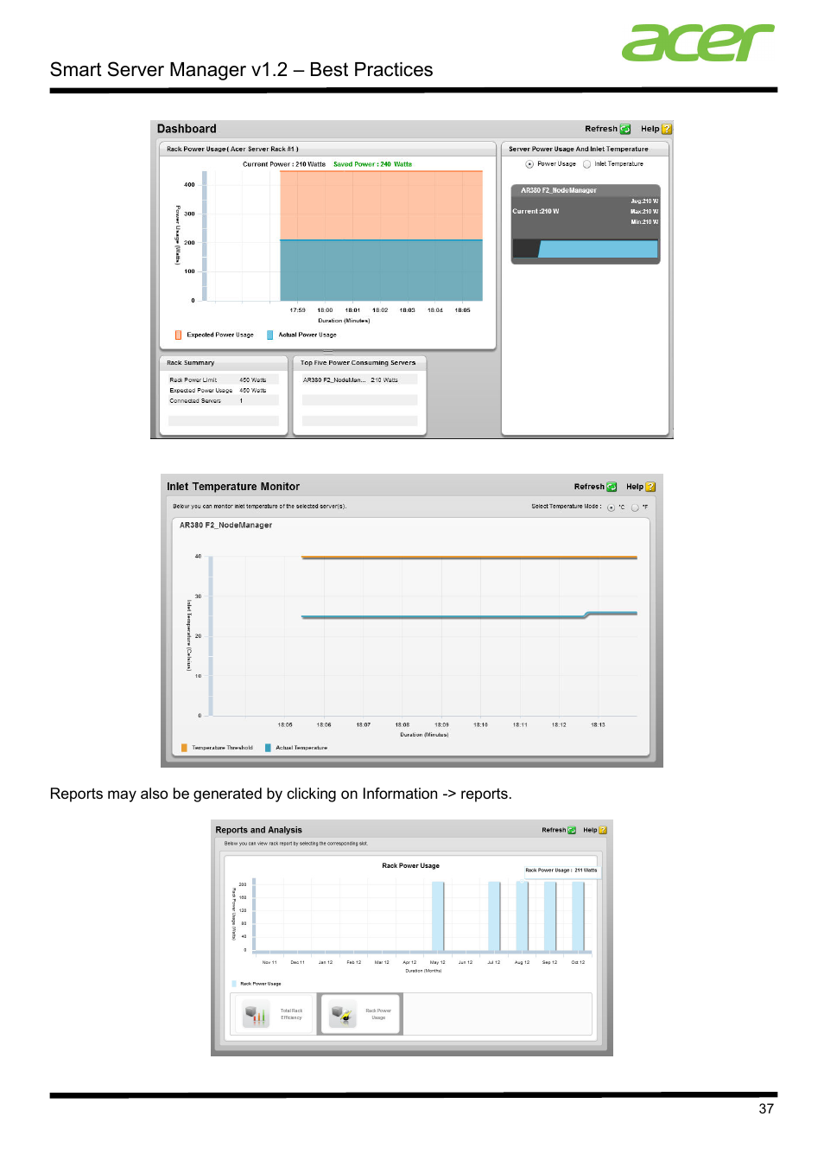Click 'Current Power : 210 Watts' text
824x1167 pixels.
tap(284, 164)
